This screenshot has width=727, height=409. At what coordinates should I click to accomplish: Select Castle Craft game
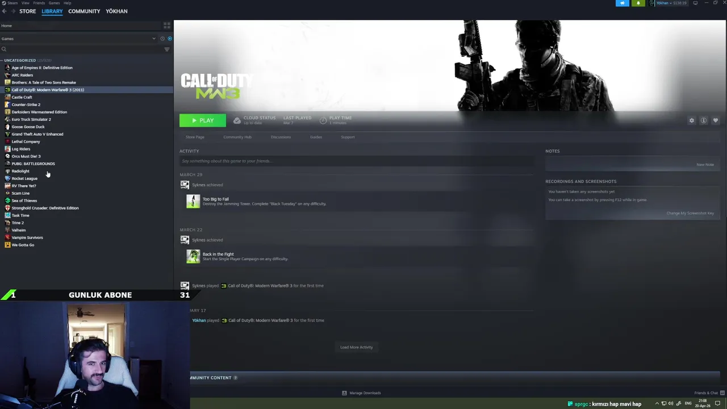coord(22,97)
